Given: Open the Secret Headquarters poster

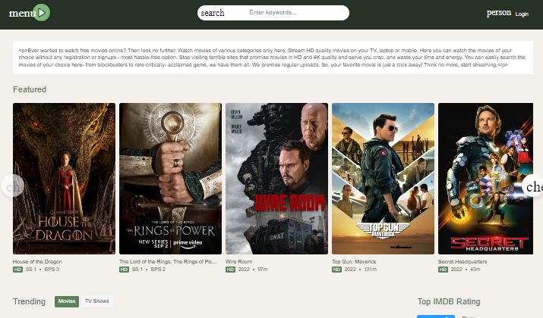Looking at the screenshot, I should pos(485,179).
